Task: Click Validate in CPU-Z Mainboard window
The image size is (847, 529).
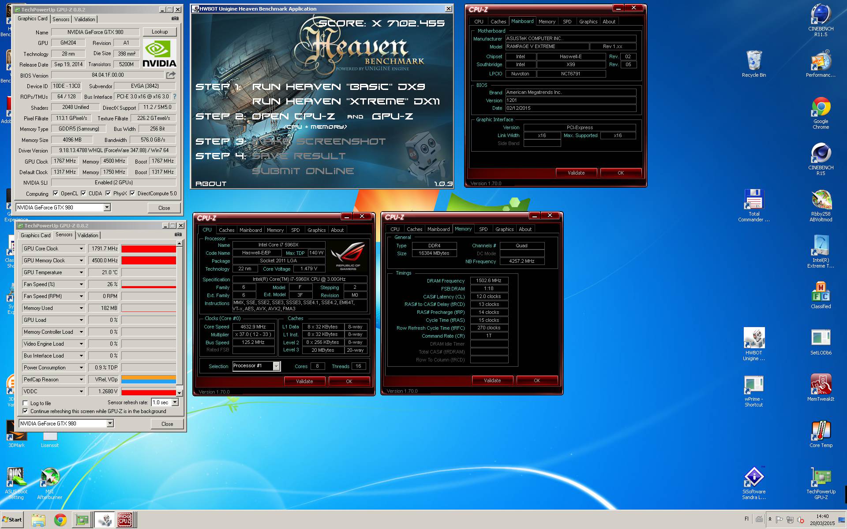Action: pos(576,173)
